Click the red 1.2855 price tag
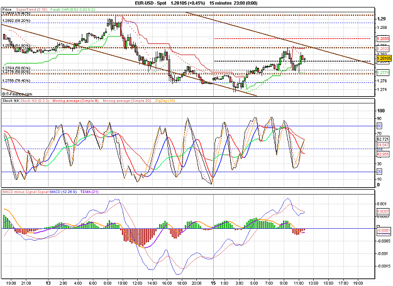 (x=383, y=38)
